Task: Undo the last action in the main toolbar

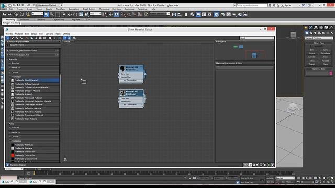Action: (4, 14)
